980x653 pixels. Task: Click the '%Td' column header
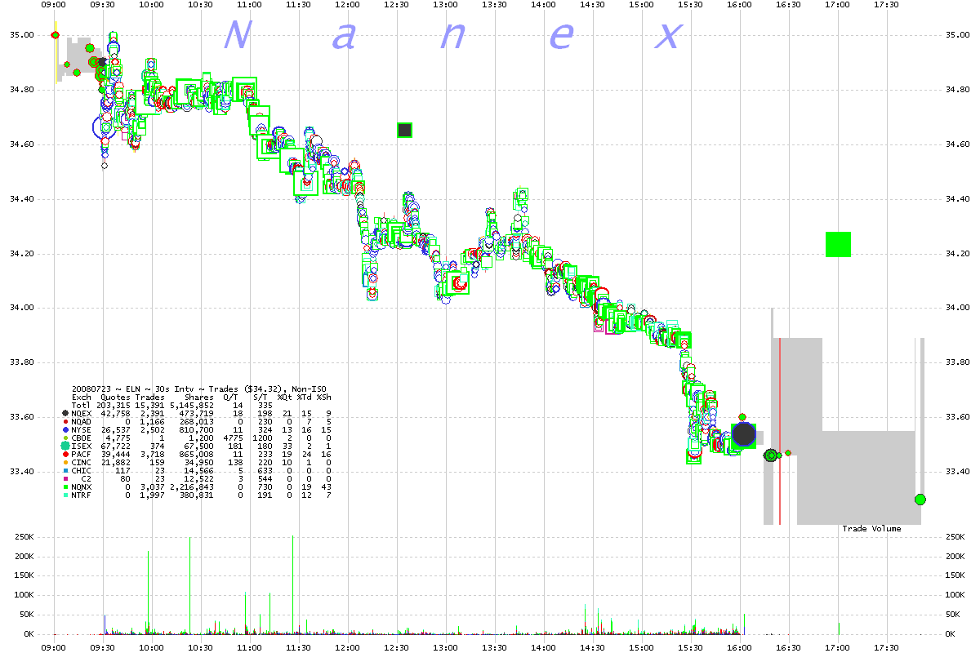305,398
